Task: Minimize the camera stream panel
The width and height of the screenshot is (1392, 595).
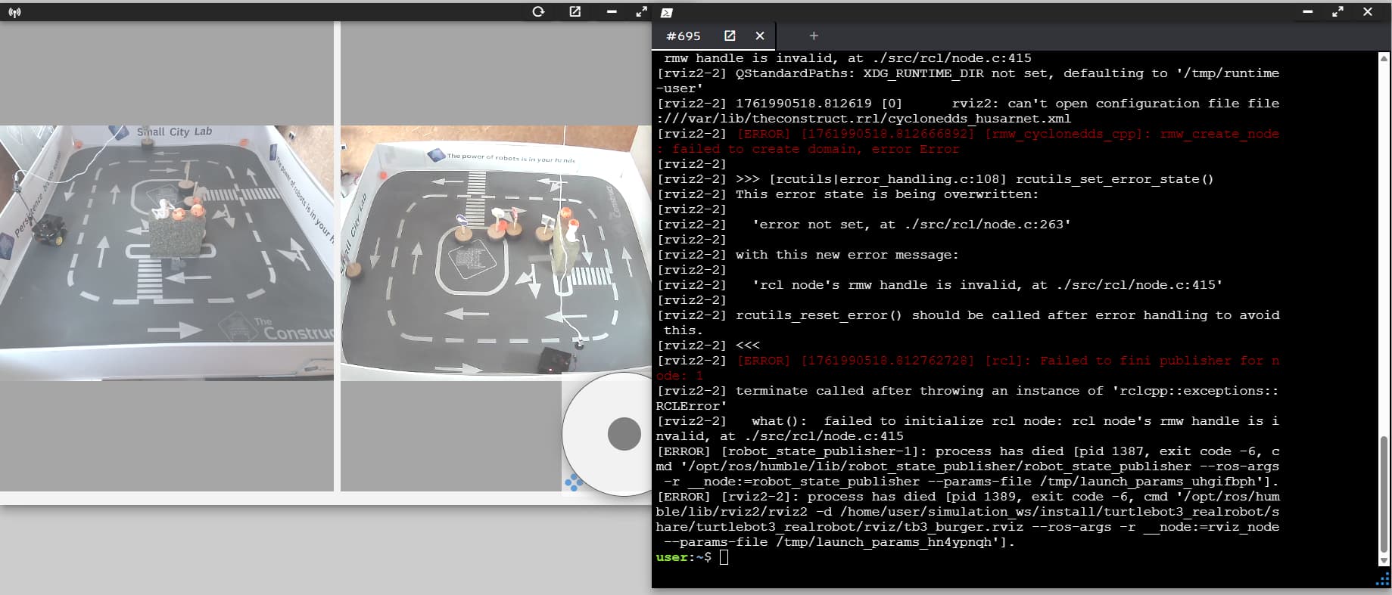Action: (x=612, y=11)
